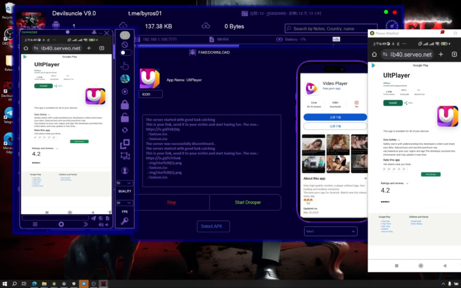Click the https://is.gd/OdrjVq log link
The image size is (461, 288).
(163, 129)
